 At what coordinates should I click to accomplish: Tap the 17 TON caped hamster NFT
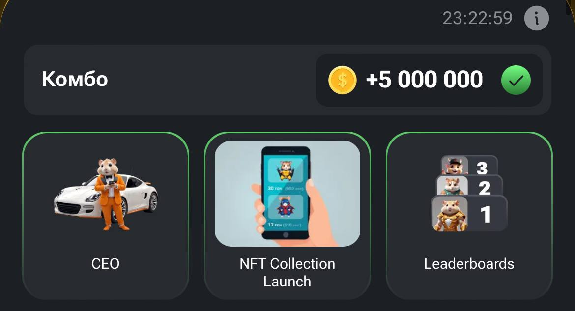pyautogui.click(x=286, y=207)
